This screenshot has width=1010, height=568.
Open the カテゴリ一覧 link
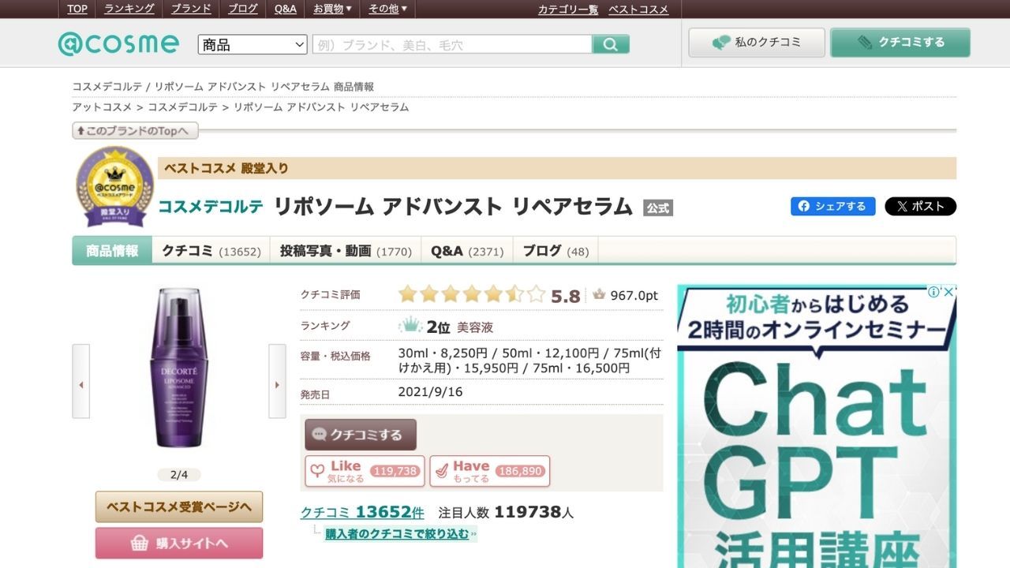click(568, 9)
